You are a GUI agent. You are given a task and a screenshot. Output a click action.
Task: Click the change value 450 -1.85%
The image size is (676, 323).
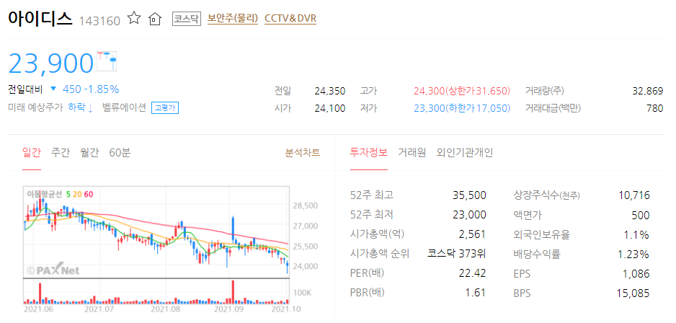tap(91, 89)
